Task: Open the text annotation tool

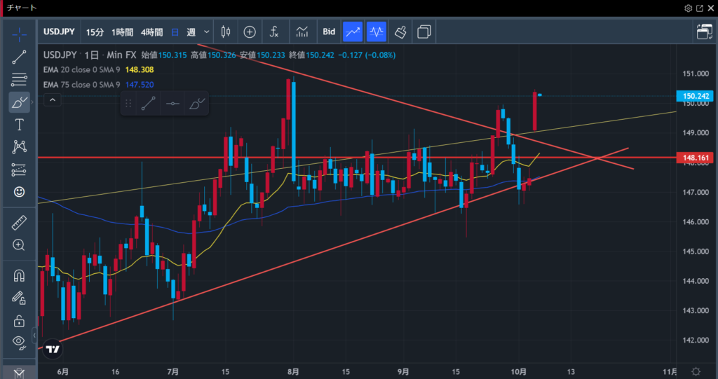Action: tap(19, 125)
